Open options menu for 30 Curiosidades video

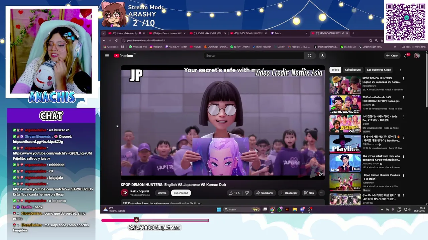coord(403,98)
